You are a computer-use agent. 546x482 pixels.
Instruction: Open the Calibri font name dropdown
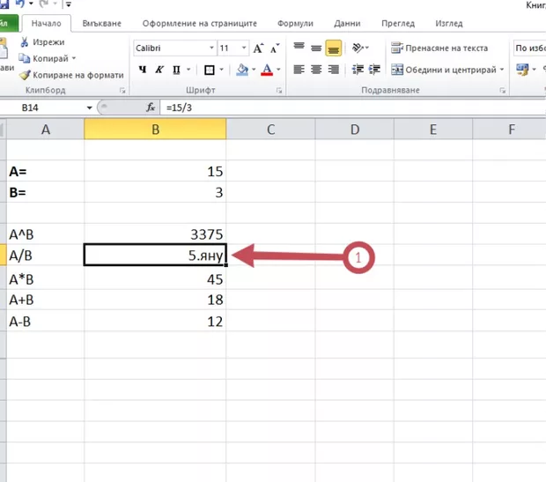tap(211, 48)
